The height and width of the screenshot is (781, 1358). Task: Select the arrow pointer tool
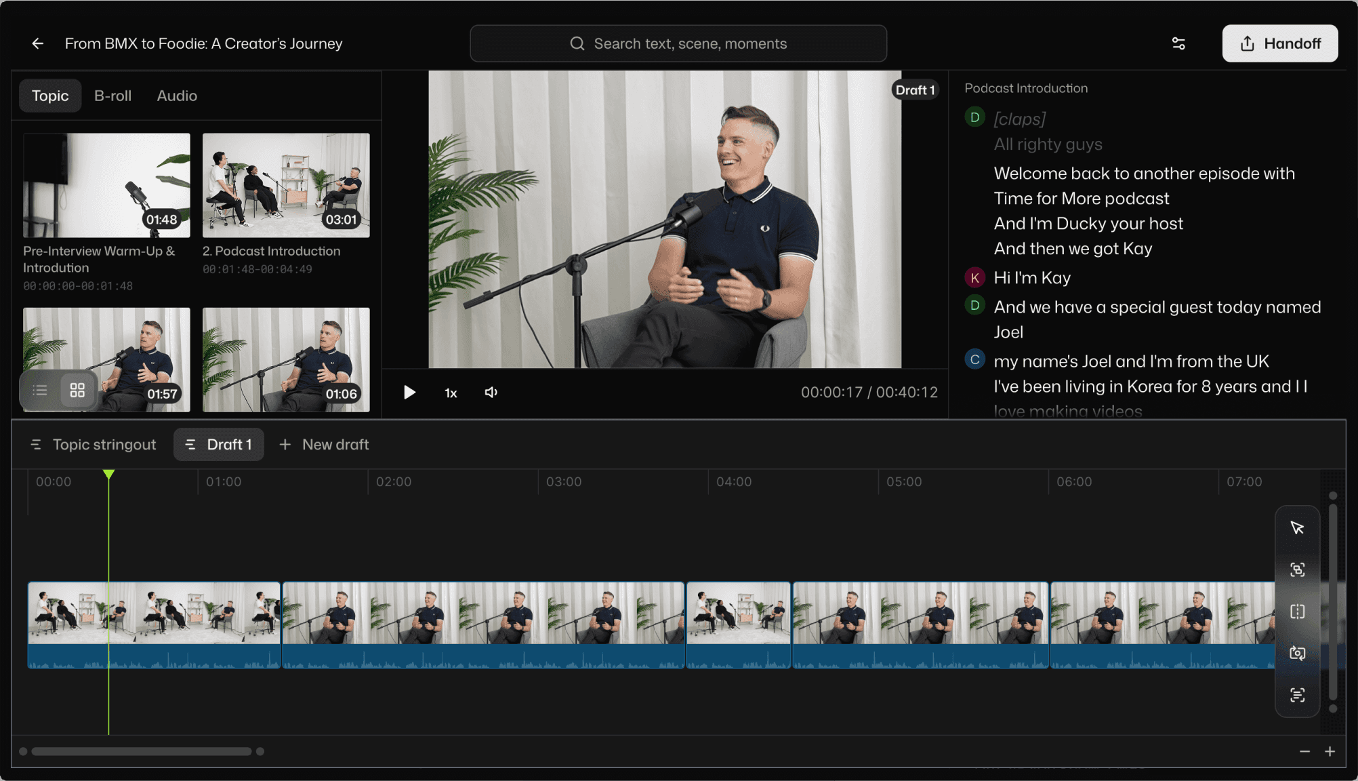(1297, 528)
